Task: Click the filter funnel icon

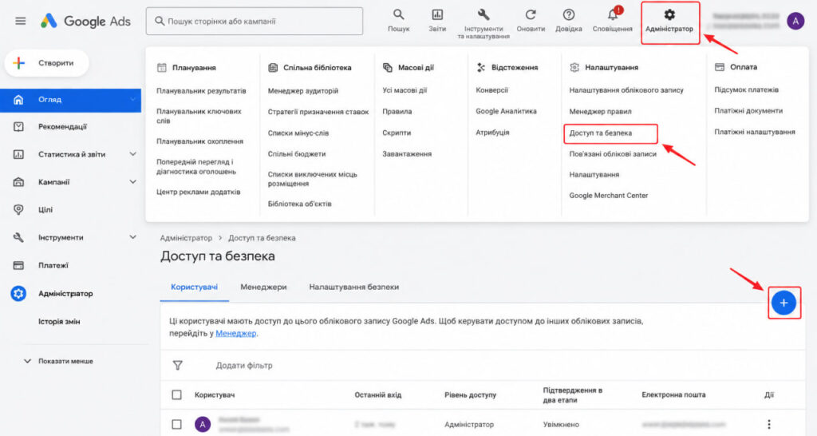Action: tap(178, 365)
